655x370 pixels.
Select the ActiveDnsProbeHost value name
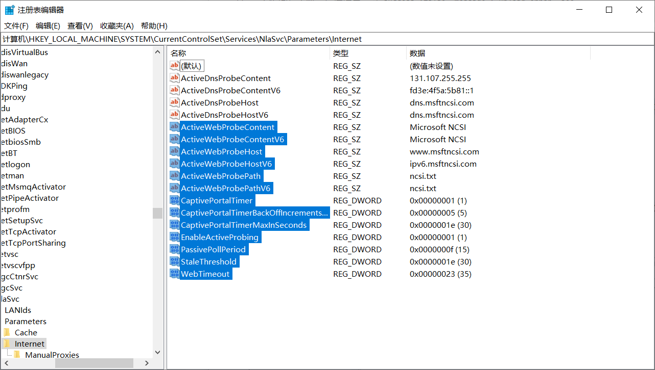tap(220, 102)
